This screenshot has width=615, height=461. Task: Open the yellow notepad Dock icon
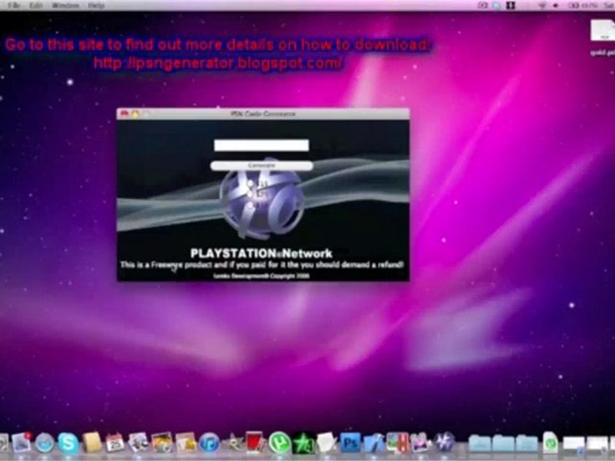(92, 443)
